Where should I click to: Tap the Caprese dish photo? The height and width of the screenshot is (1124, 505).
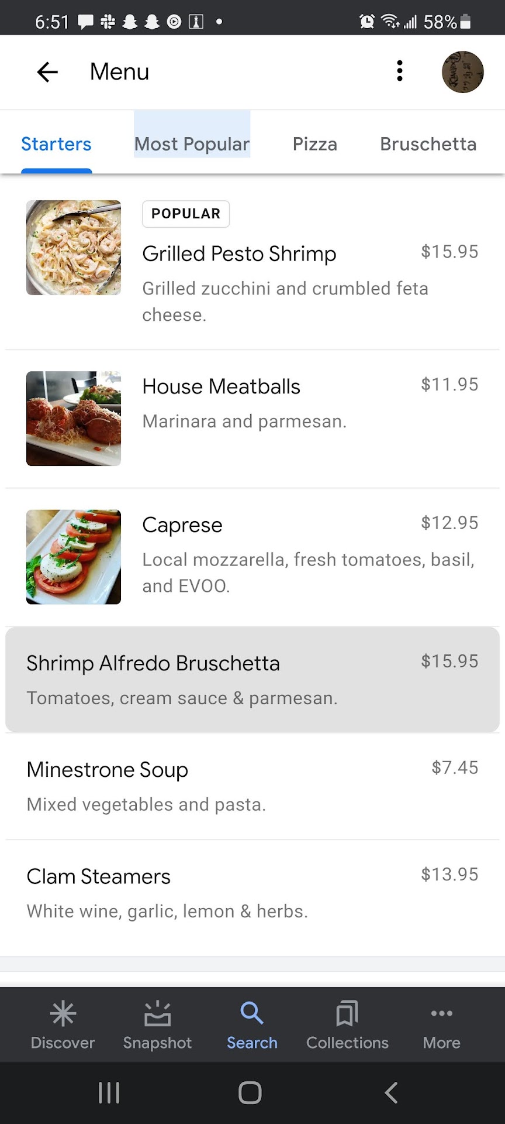pos(74,557)
